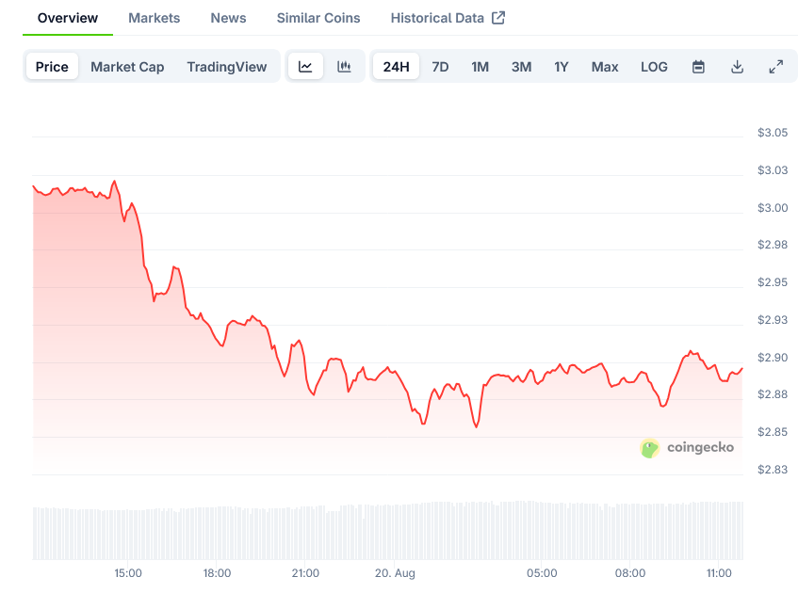The height and width of the screenshot is (593, 798).
Task: Click the 08:00 time axis label
Action: coord(630,573)
